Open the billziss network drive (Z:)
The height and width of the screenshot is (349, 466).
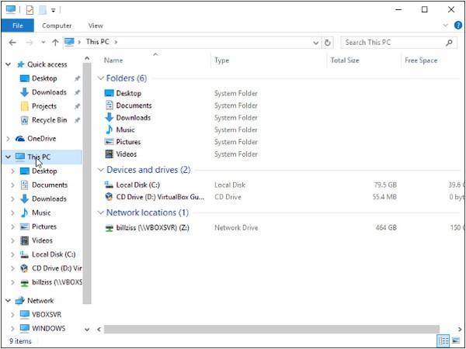[x=152, y=227]
